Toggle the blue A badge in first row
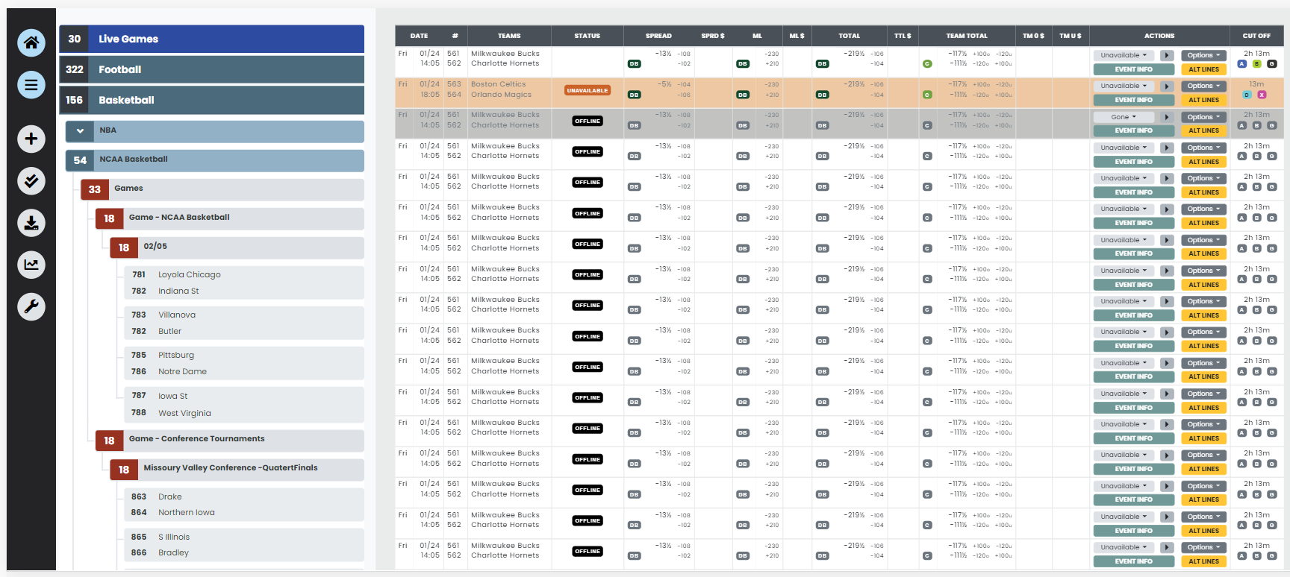 1242,64
